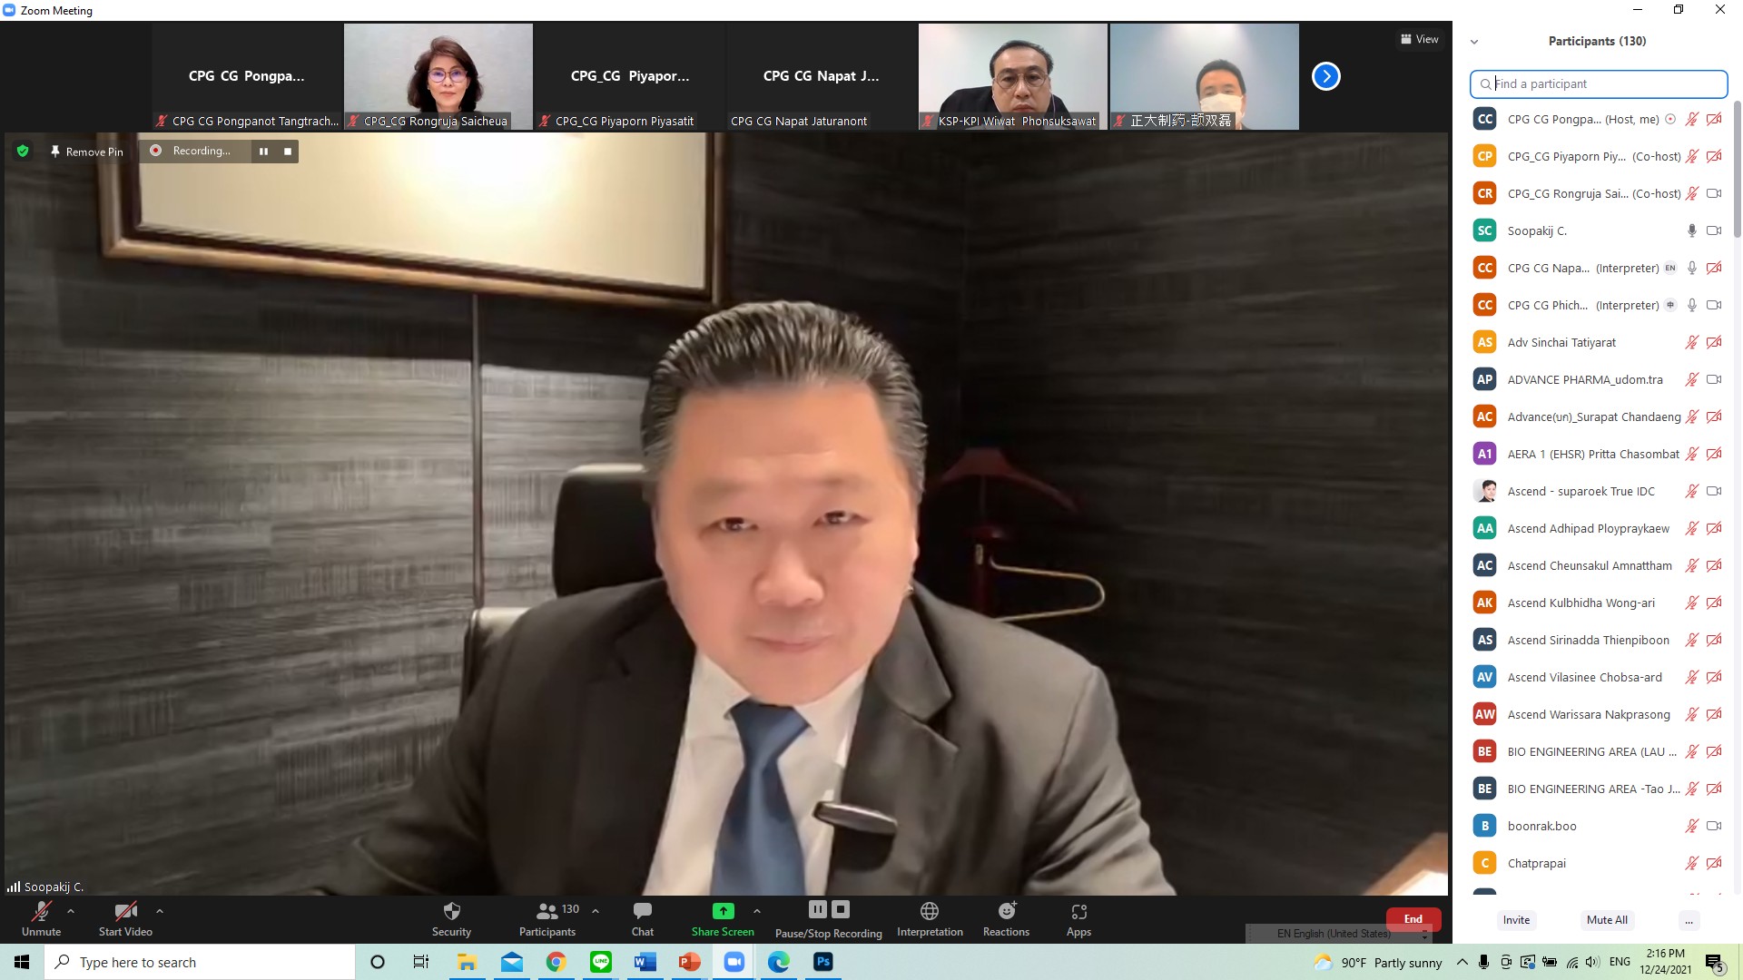Collapse the Participants panel chevron
The height and width of the screenshot is (980, 1743).
(x=1474, y=42)
